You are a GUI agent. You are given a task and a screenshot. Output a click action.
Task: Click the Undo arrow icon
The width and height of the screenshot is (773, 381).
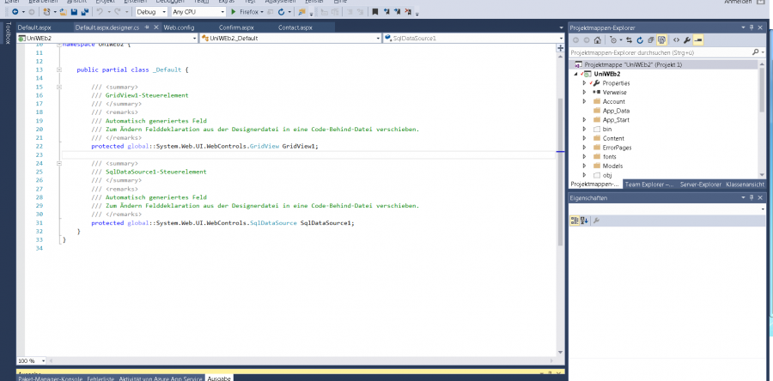(x=100, y=11)
